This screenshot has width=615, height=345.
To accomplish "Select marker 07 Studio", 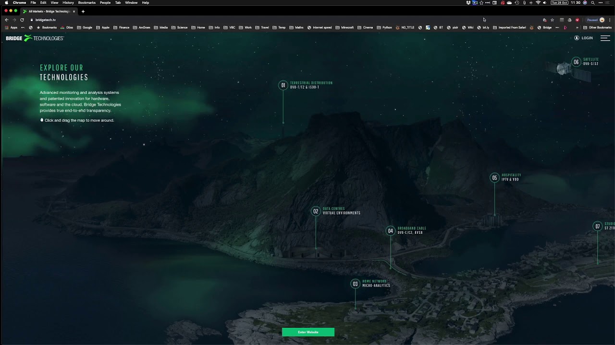I will [x=597, y=226].
